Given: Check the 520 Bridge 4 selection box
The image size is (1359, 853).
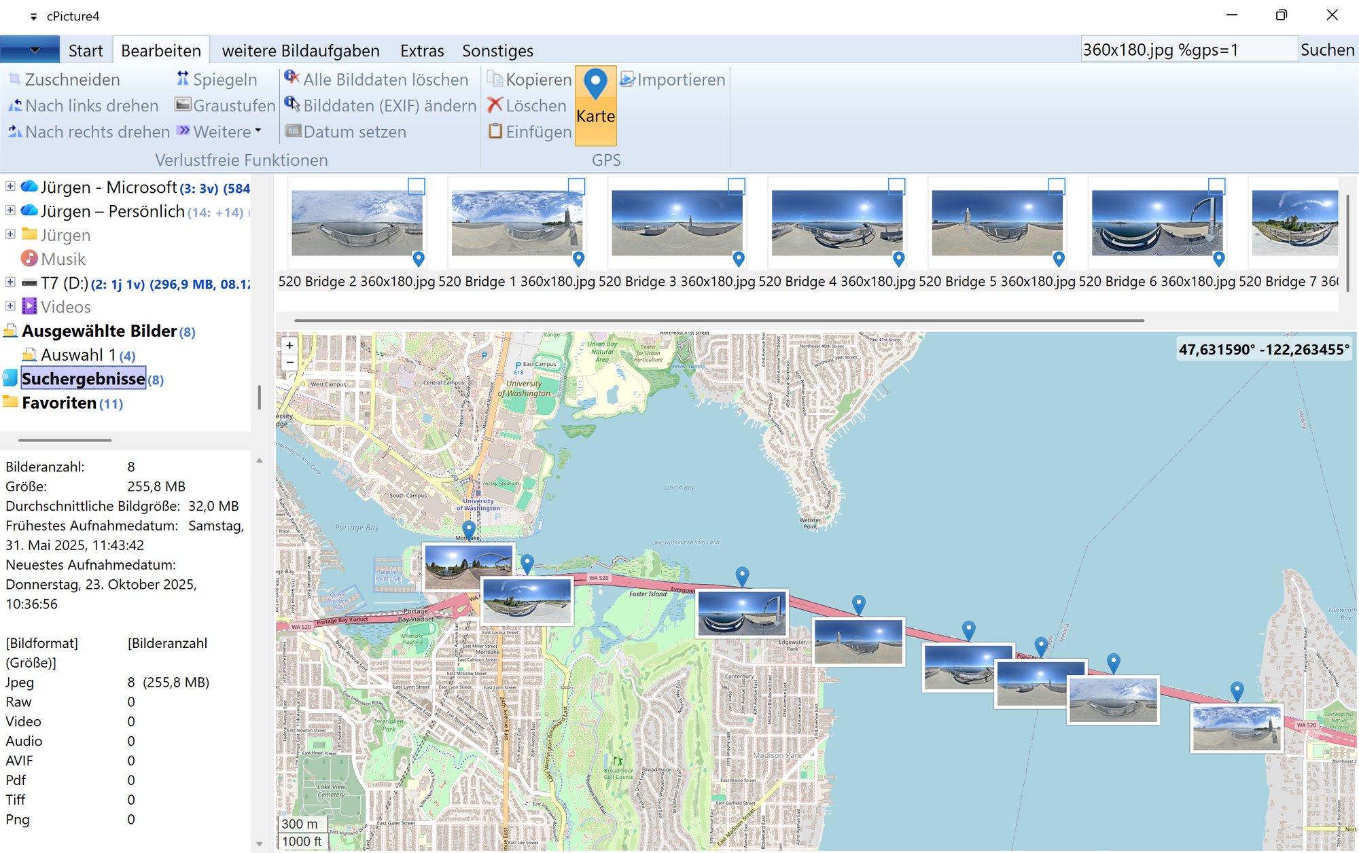Looking at the screenshot, I should coord(896,186).
